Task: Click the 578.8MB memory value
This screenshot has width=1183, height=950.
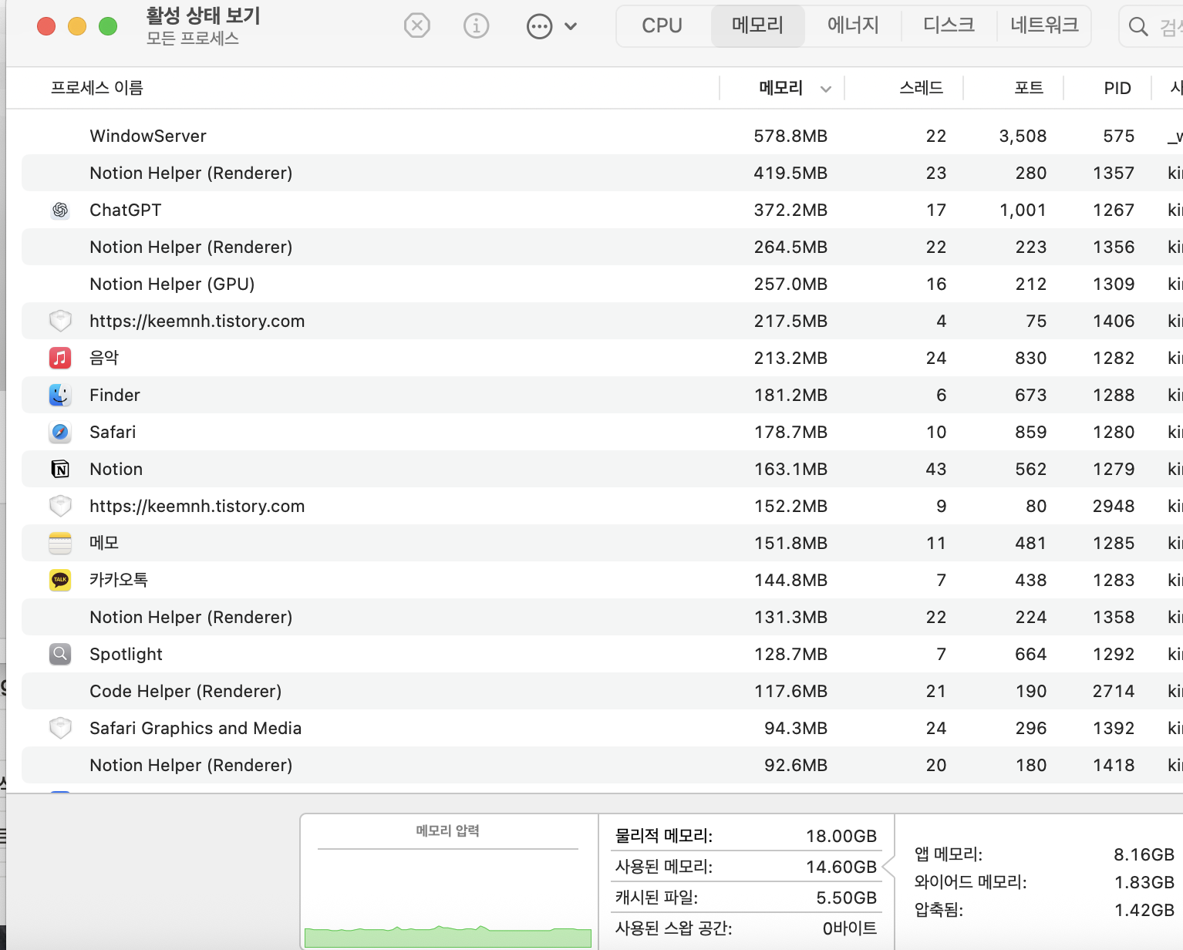Action: pos(790,136)
